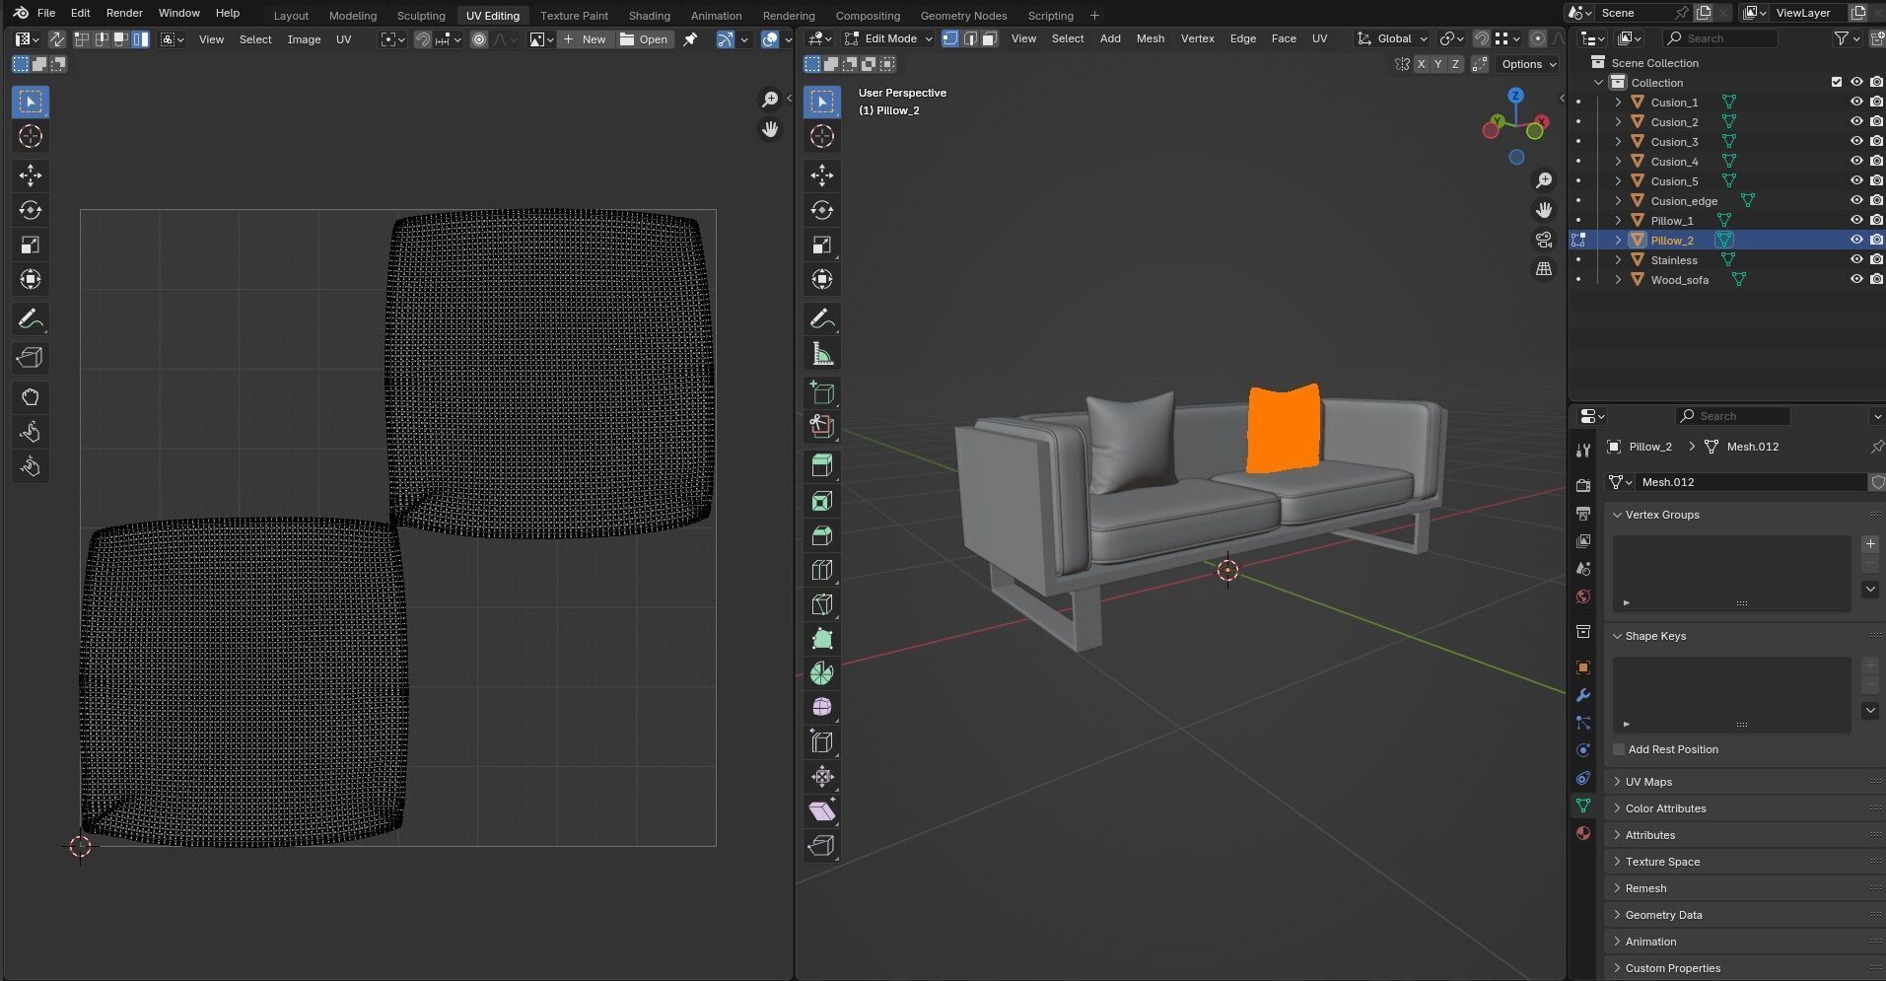Select the Inset Faces tool
The width and height of the screenshot is (1886, 981).
click(x=822, y=501)
